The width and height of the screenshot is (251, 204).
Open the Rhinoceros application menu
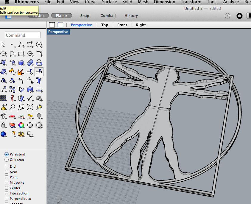coord(27,2)
